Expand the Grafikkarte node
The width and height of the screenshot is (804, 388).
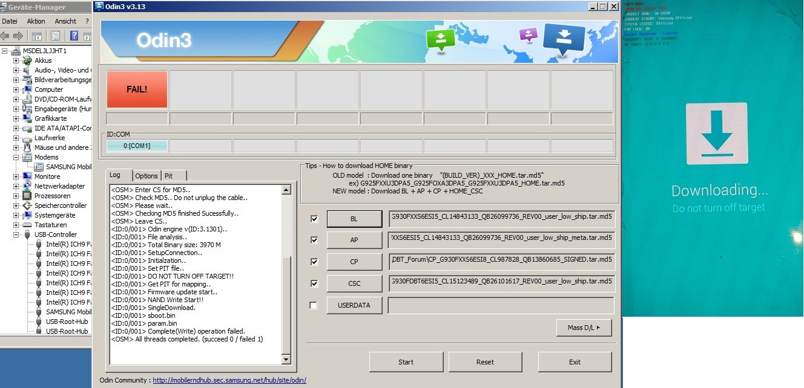click(x=16, y=119)
